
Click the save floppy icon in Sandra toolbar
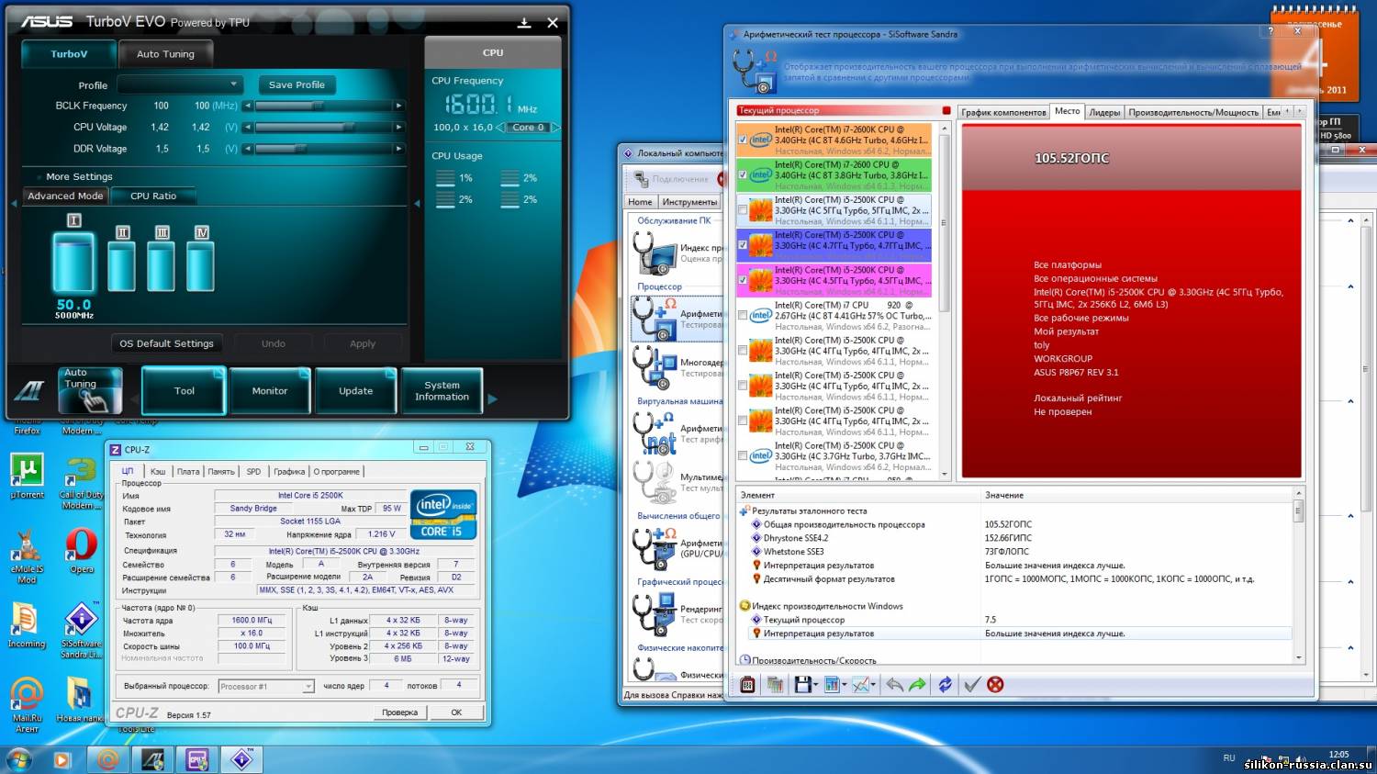(802, 685)
